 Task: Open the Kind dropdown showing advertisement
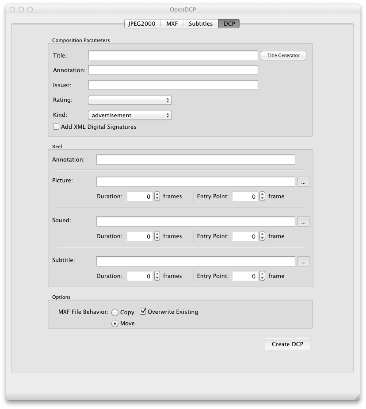pyautogui.click(x=130, y=116)
